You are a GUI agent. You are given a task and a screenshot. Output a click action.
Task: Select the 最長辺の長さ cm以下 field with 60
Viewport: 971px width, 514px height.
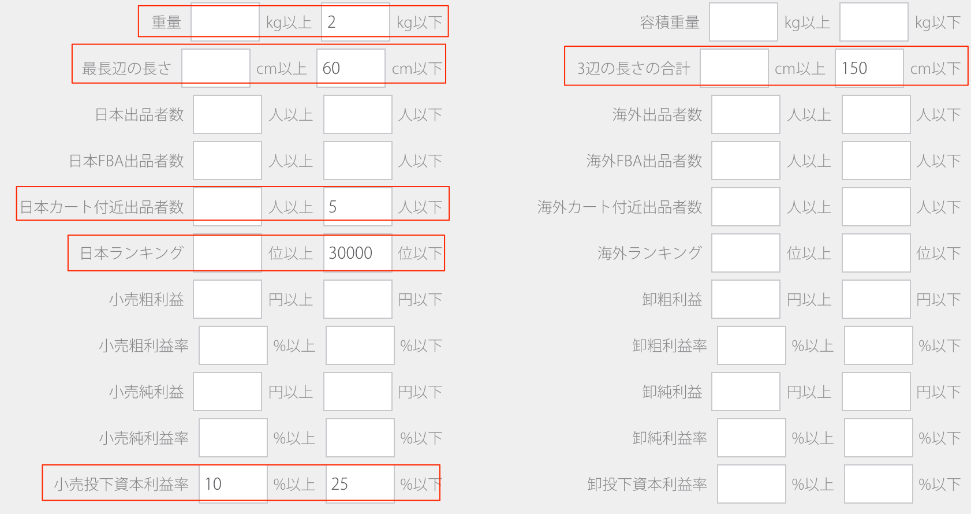click(350, 68)
